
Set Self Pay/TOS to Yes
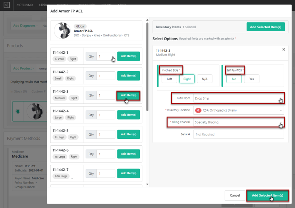pyautogui.click(x=252, y=79)
